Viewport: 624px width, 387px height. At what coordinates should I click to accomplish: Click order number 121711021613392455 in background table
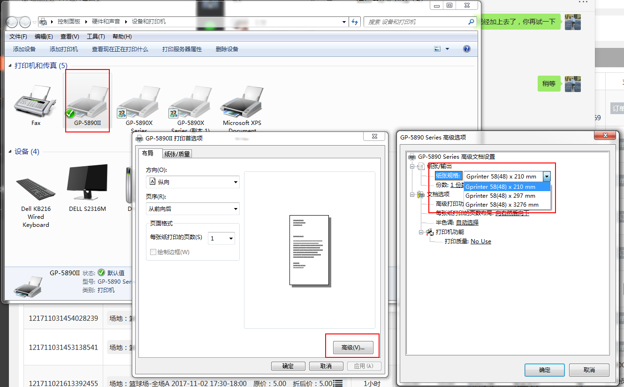click(63, 383)
